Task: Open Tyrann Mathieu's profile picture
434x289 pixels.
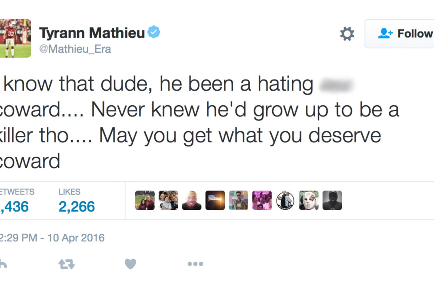Action: pyautogui.click(x=15, y=38)
